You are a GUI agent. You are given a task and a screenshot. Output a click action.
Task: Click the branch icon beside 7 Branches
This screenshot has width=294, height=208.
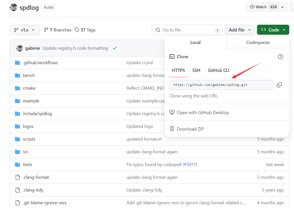click(46, 30)
